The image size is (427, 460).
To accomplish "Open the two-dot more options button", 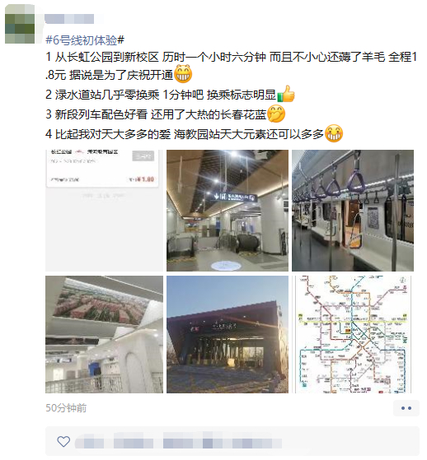I will [x=406, y=408].
